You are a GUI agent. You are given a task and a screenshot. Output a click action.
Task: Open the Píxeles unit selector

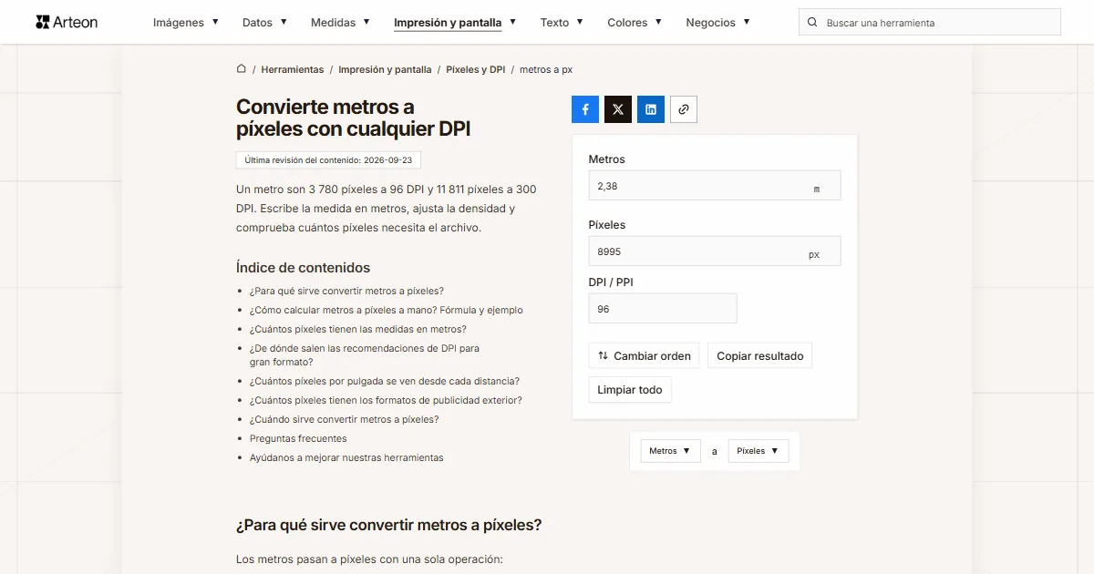(759, 451)
